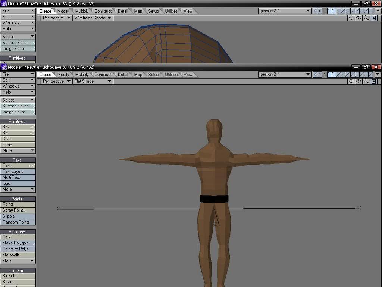382x287 pixels.
Task: Open the Help menu in lower window
Action: [18, 92]
